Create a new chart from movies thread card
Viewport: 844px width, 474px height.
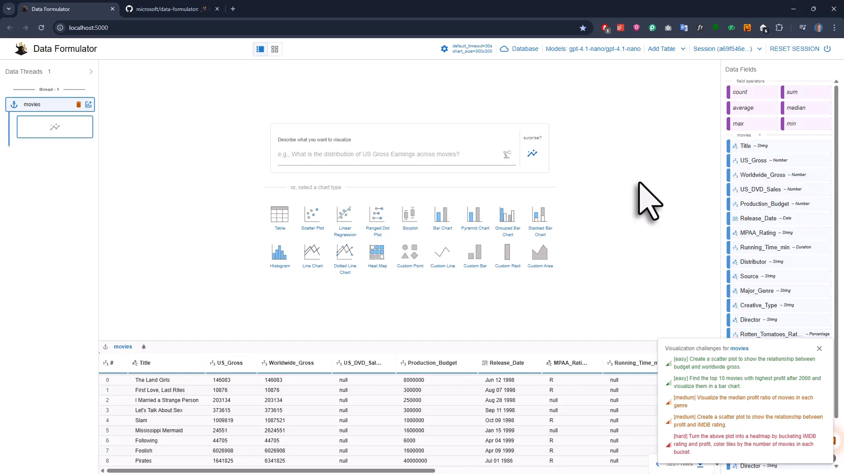[x=88, y=104]
